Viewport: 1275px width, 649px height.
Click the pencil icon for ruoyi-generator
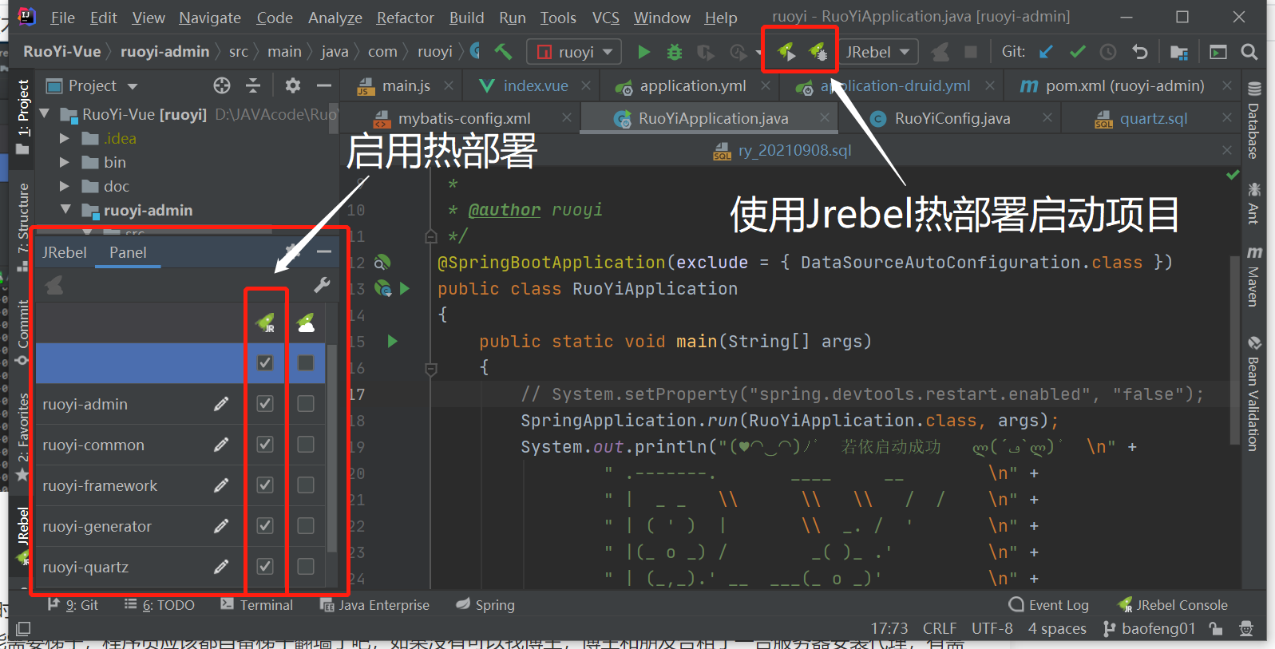tap(221, 526)
